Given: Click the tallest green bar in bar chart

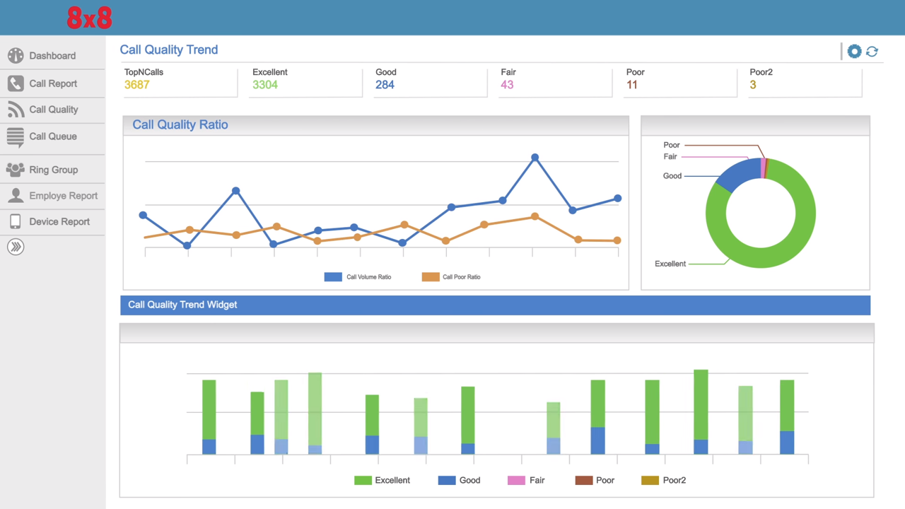Looking at the screenshot, I should tap(701, 404).
